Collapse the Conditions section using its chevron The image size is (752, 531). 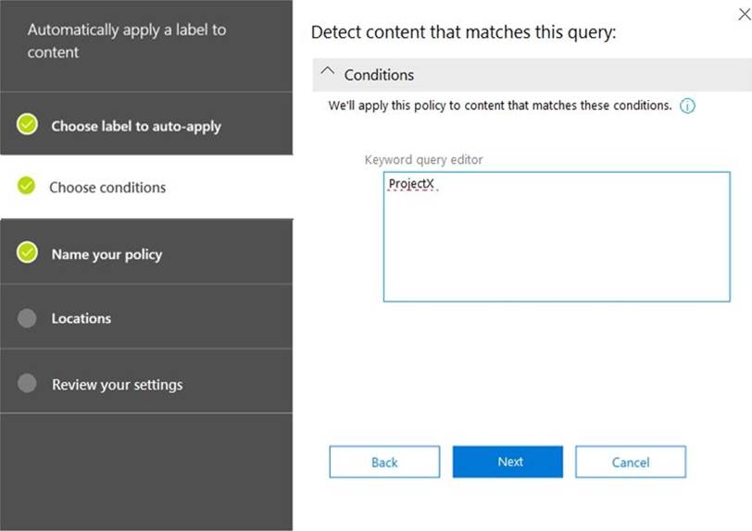click(x=327, y=73)
